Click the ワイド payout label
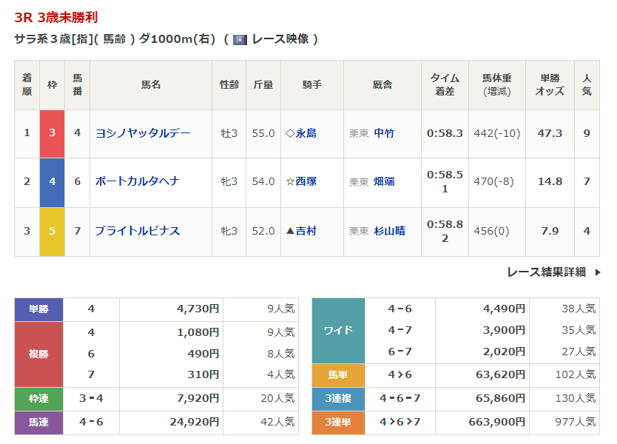 tap(338, 330)
